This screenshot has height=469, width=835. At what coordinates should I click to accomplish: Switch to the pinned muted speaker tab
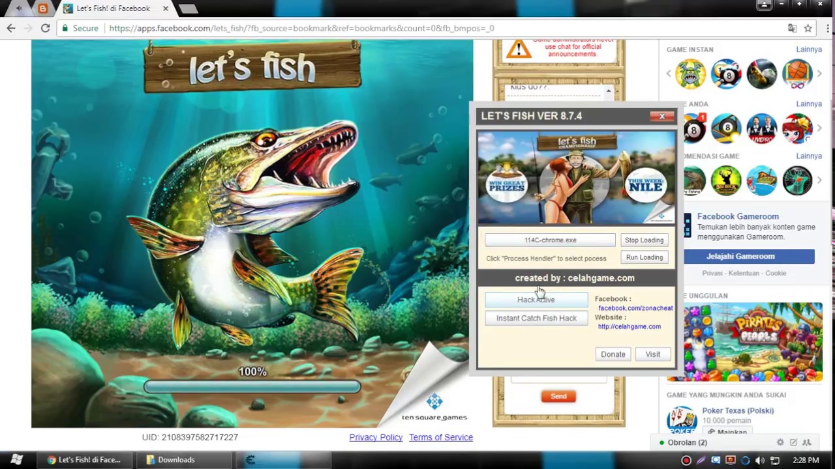[x=19, y=8]
